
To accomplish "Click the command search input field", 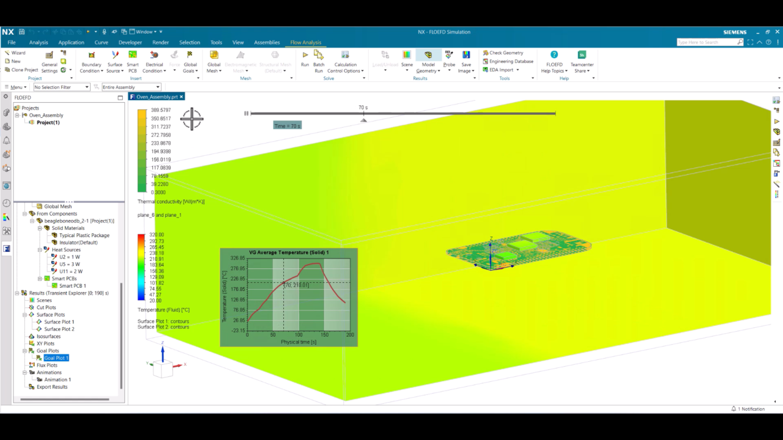I will click(x=707, y=42).
